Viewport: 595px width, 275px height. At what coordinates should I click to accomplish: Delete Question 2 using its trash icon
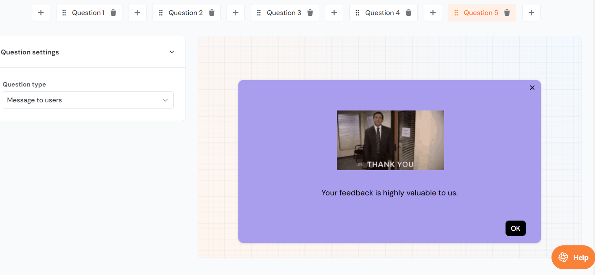tap(211, 13)
